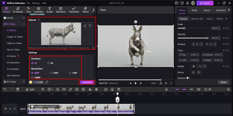Click the undo arrow in timeline toolbar
This screenshot has height=116, width=233.
[x=5, y=89]
